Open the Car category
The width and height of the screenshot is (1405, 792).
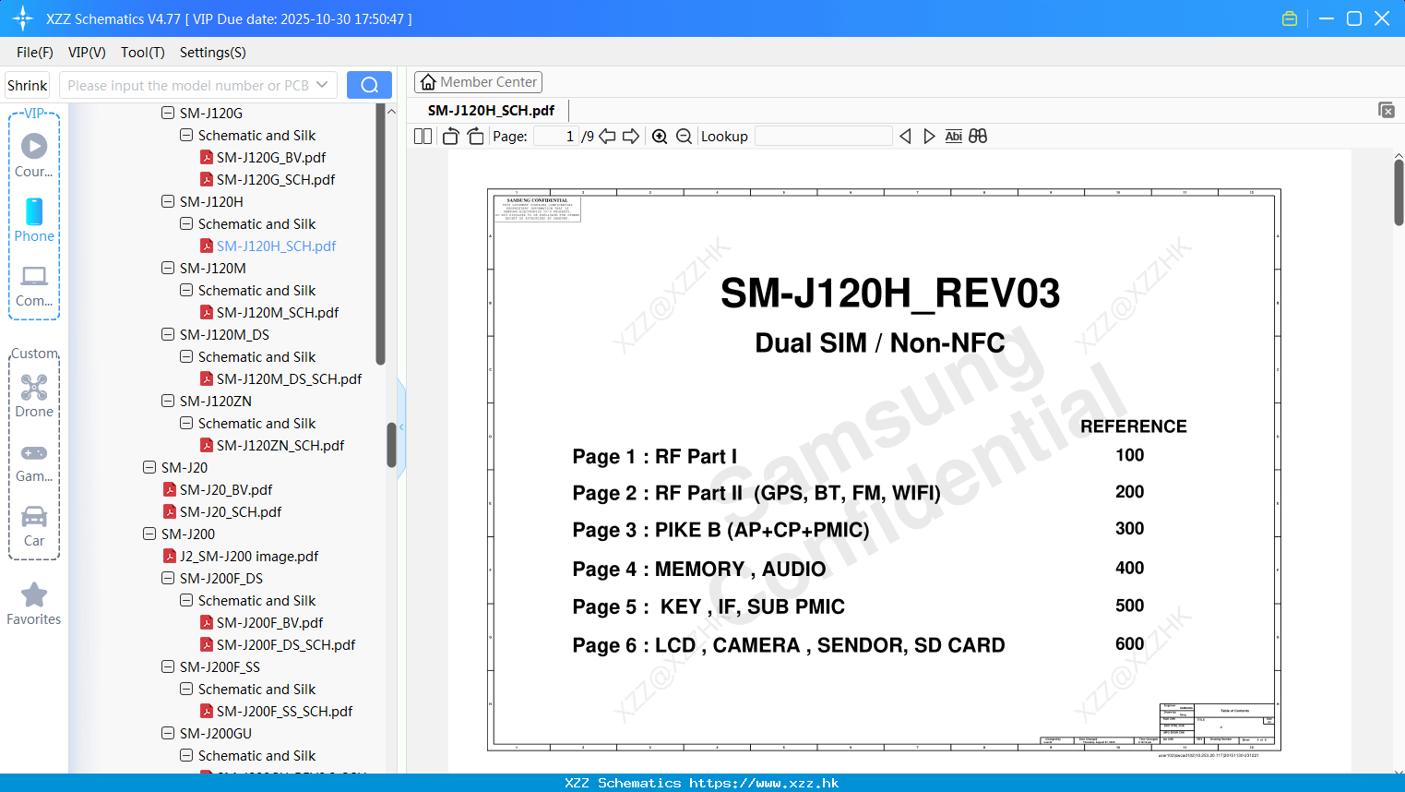(34, 526)
